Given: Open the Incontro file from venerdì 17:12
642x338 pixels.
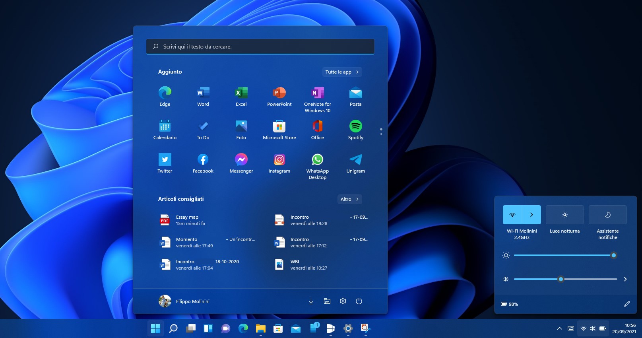Looking at the screenshot, I should click(x=322, y=243).
